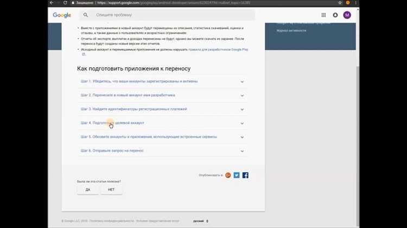Click the magnifier search icon
The width and height of the screenshot is (407, 228).
click(85, 15)
